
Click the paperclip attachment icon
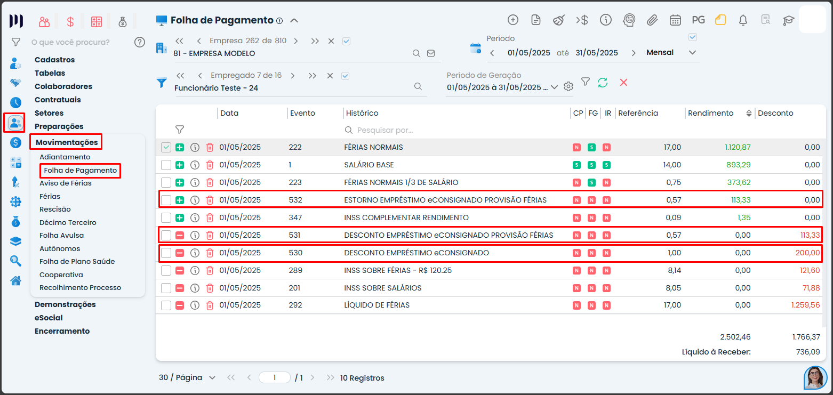tap(652, 20)
